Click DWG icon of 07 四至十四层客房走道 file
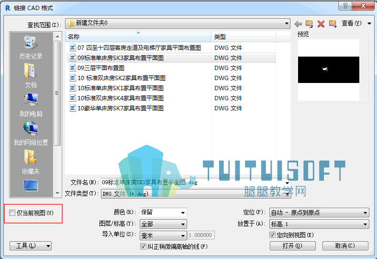 pos(73,47)
